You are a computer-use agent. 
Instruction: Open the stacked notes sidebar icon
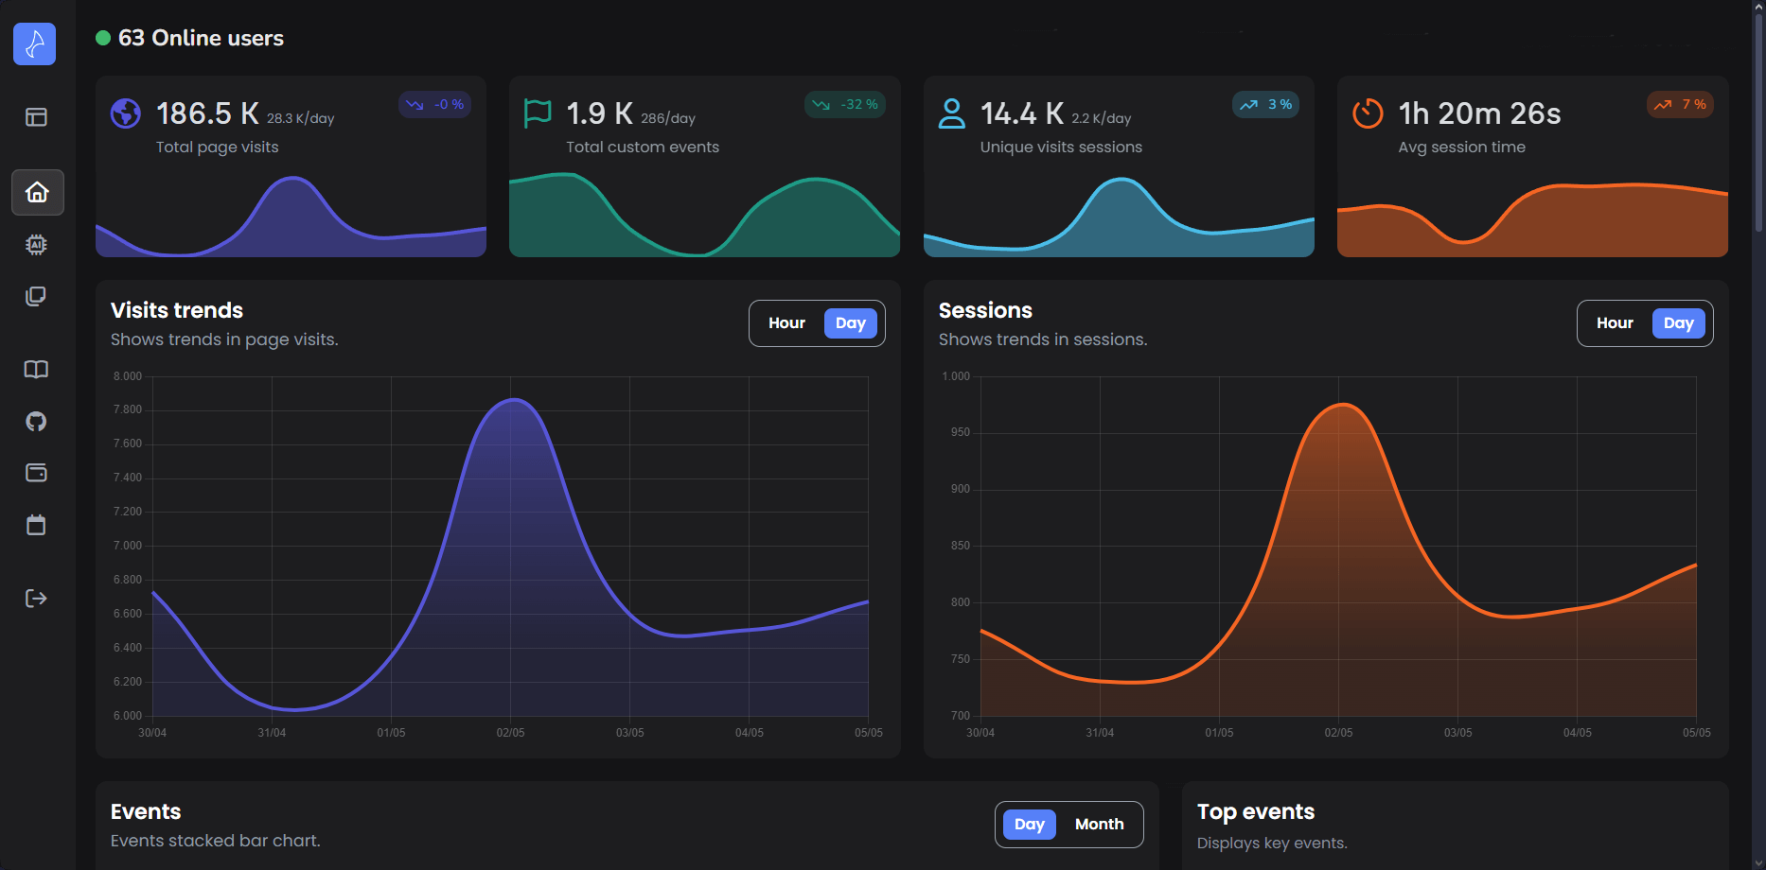pyautogui.click(x=36, y=297)
